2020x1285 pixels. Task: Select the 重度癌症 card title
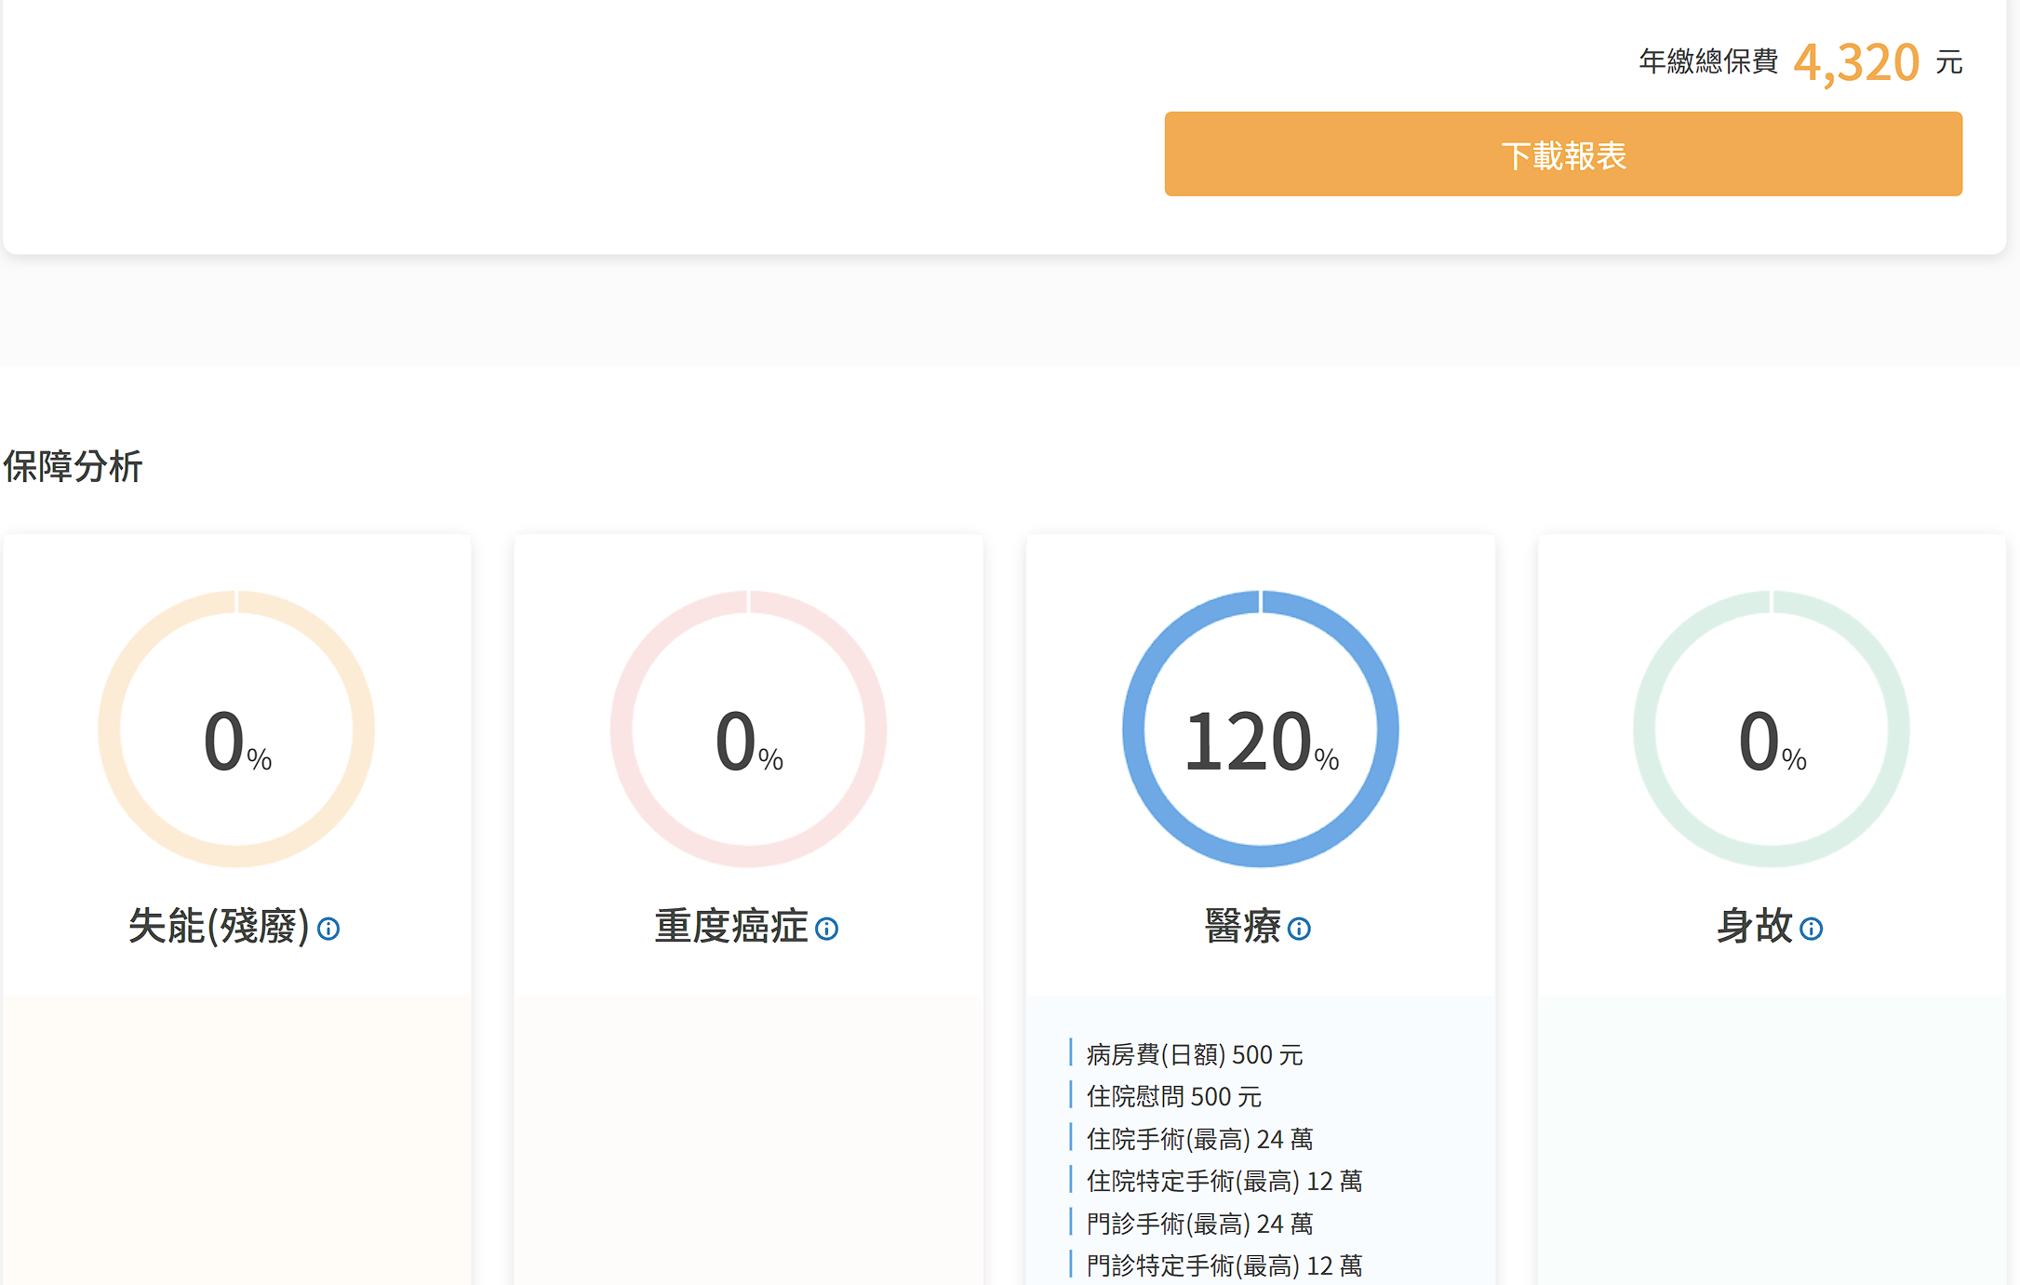730,927
